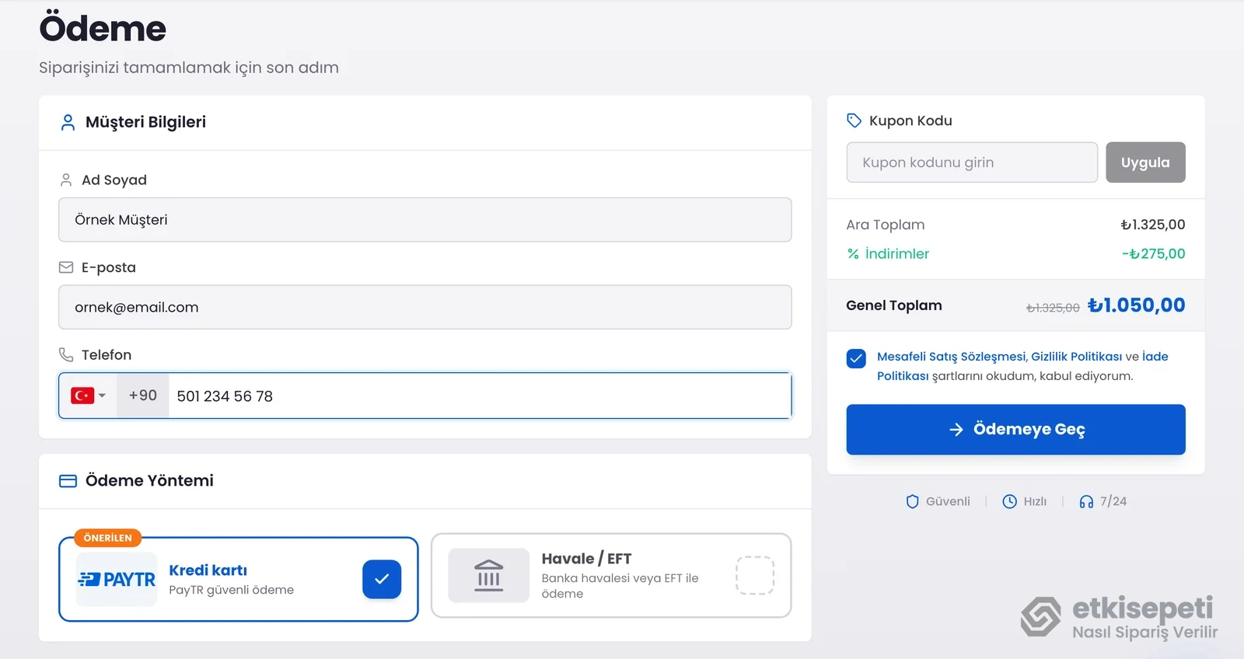The width and height of the screenshot is (1244, 659).
Task: Open Mesafeli Satış Sözleşmesi link
Action: [x=951, y=357]
